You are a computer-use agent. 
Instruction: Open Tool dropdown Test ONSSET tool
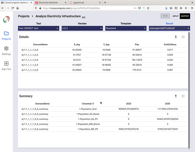click(x=39, y=28)
